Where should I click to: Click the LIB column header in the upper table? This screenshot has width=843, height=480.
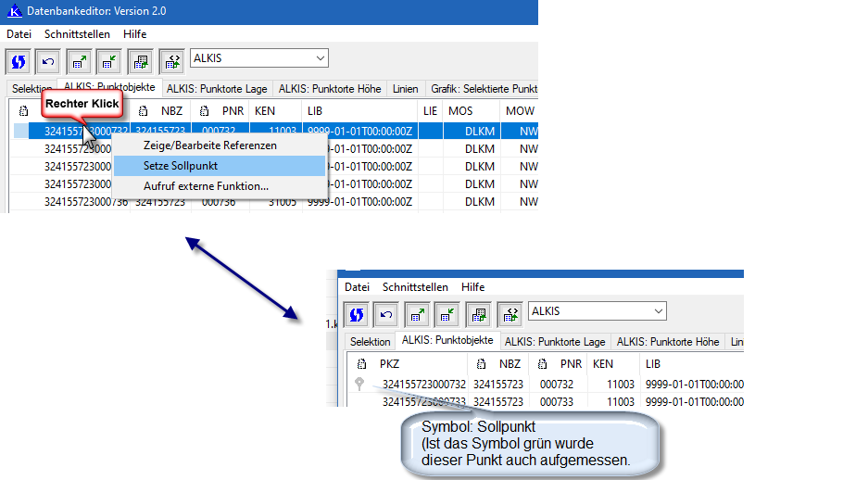point(315,110)
